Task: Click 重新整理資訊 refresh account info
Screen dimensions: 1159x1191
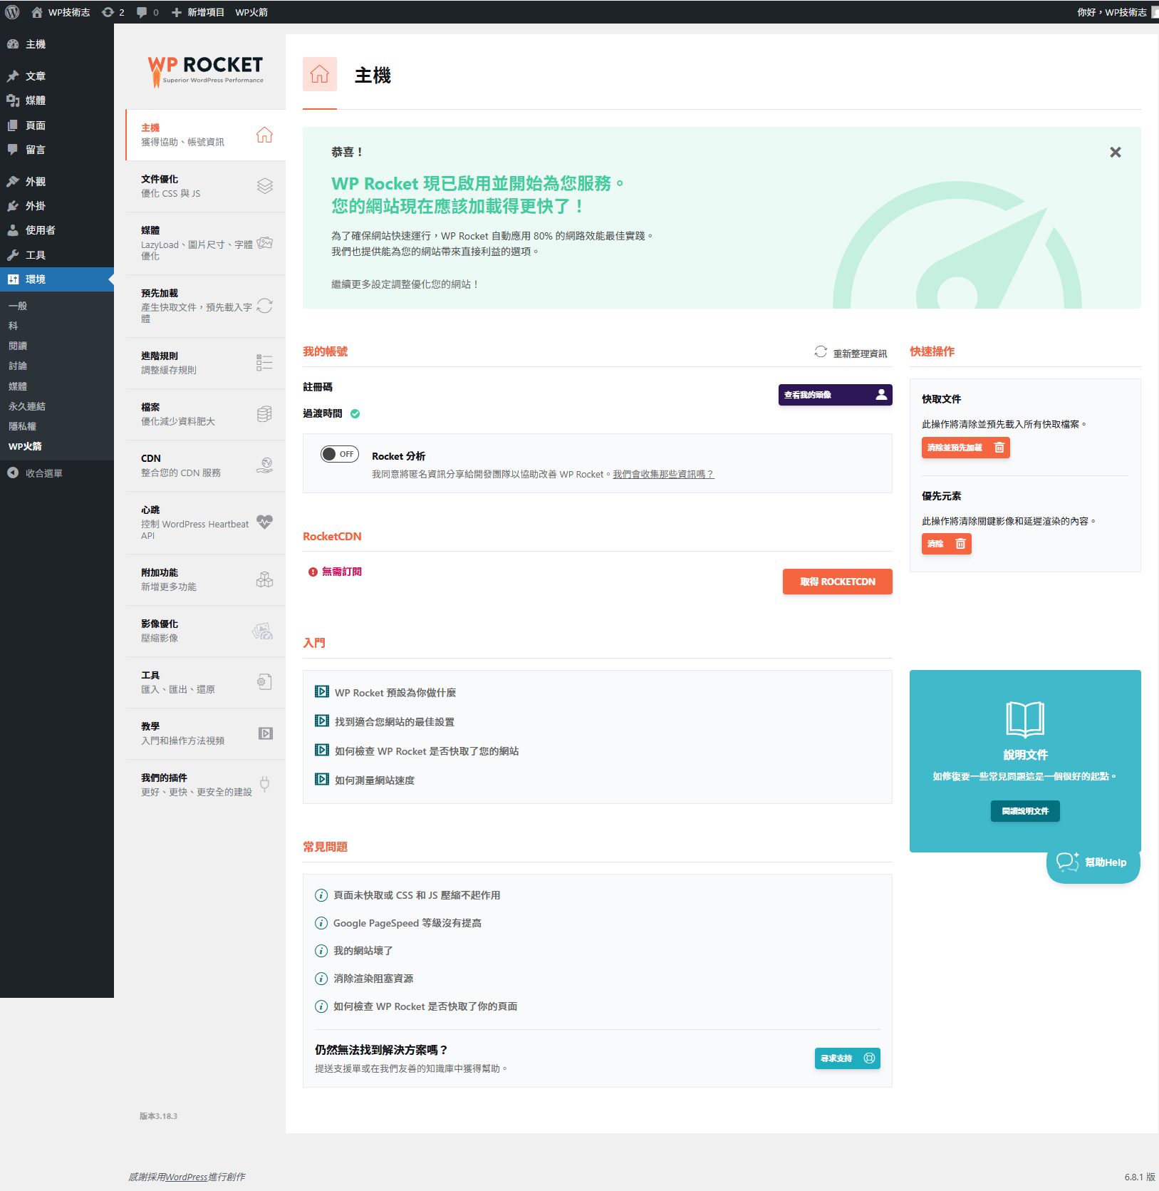Action: (x=851, y=353)
